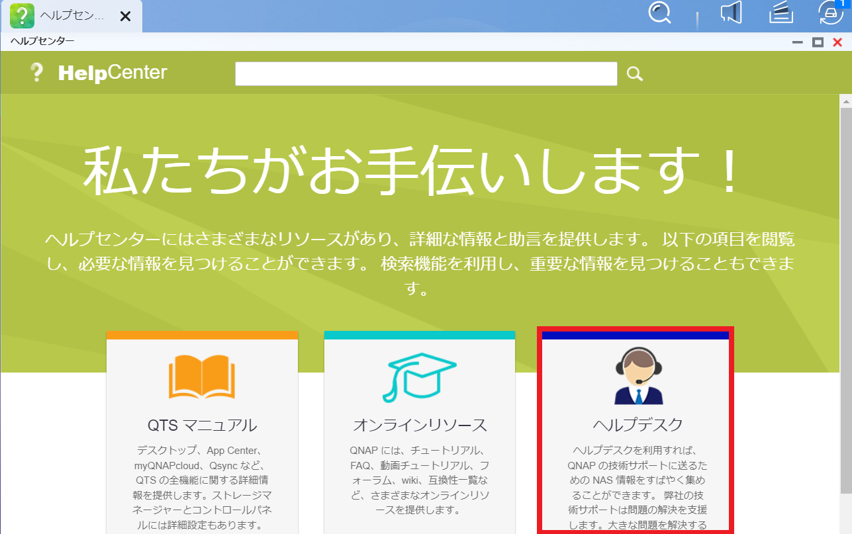Click the QTS マニュアル title
This screenshot has width=852, height=534.
202,425
